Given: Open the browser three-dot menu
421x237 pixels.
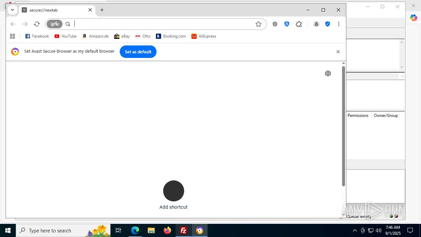Looking at the screenshot, I should pos(339,24).
